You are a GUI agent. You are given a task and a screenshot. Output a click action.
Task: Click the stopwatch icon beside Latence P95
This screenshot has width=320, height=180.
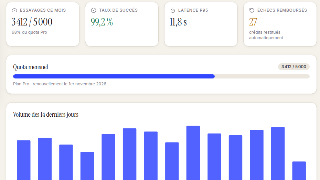[x=173, y=10]
